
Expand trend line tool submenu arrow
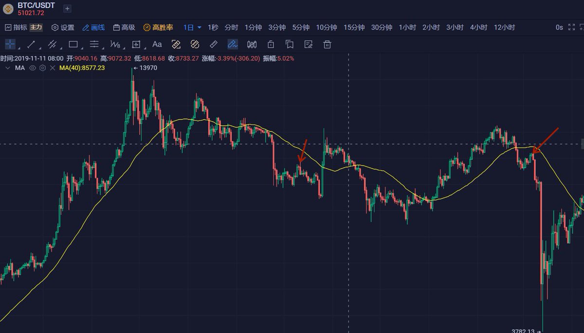40,48
